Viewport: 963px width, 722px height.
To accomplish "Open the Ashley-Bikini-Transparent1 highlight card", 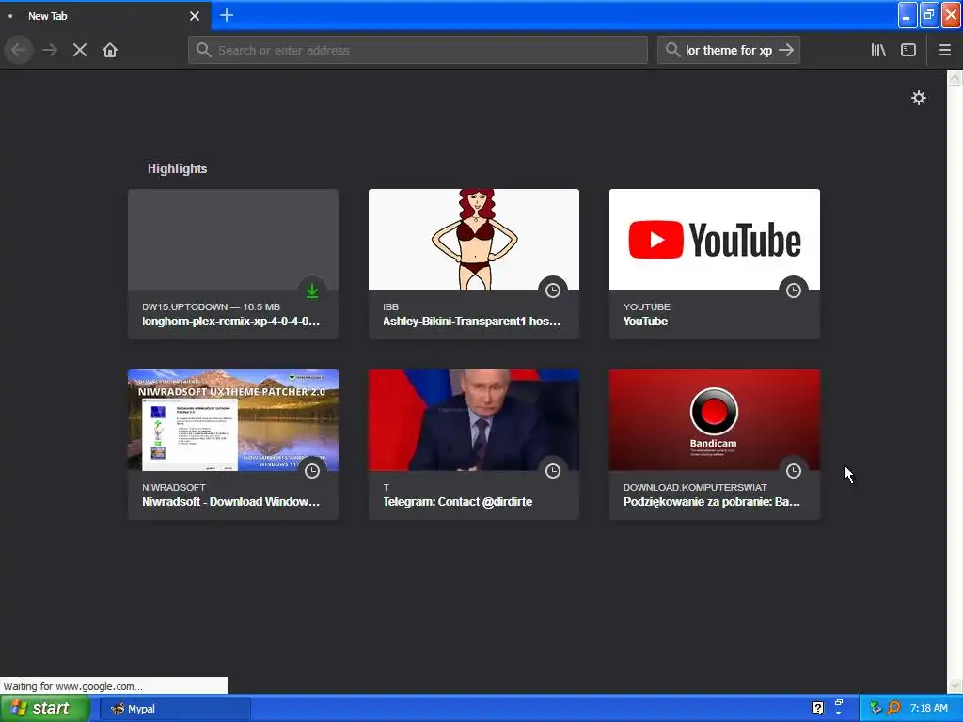I will 474,264.
